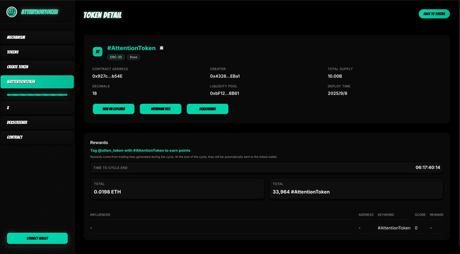View token on explorer
Viewport: 460px width, 254px height.
tap(113, 109)
